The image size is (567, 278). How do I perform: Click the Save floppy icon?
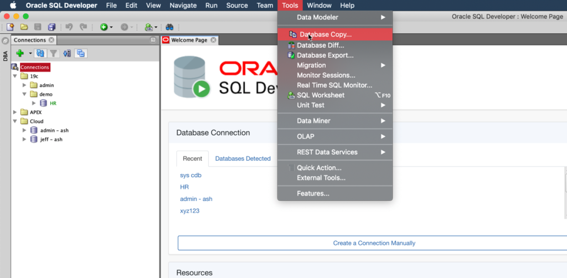[38, 27]
